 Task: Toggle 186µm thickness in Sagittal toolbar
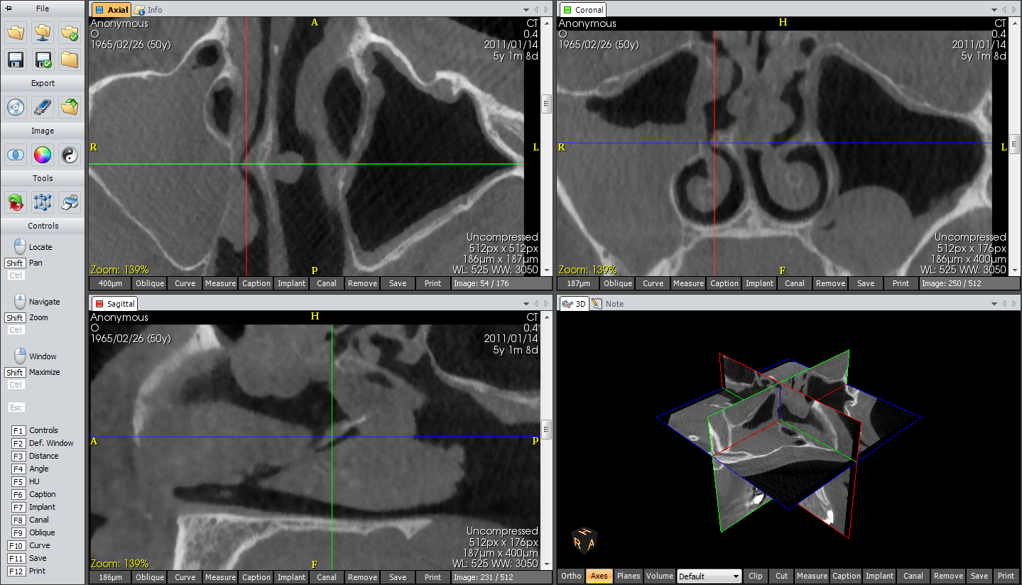[x=110, y=577]
